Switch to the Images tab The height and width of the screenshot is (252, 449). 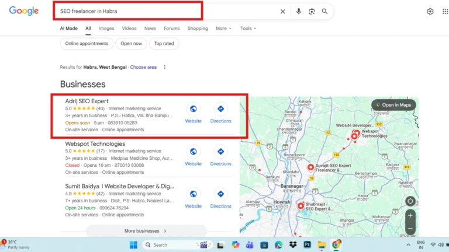[106, 29]
